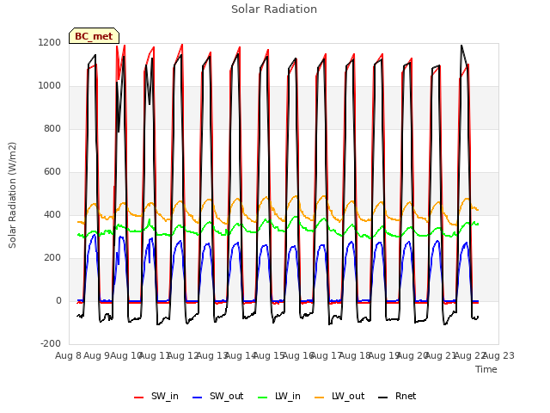550x413 pixels.
Task: Click the red SW_in legend color marker
Action: [139, 398]
